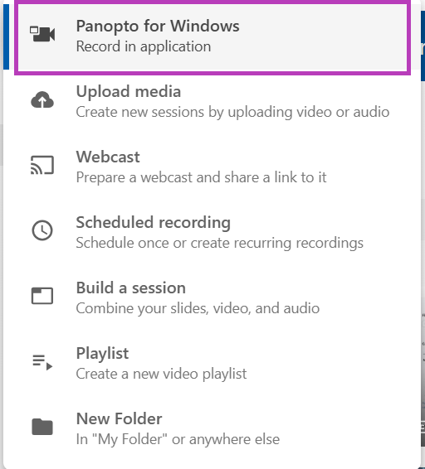The image size is (425, 469).
Task: Click the Scheduled recording clock icon
Action: coord(42,230)
